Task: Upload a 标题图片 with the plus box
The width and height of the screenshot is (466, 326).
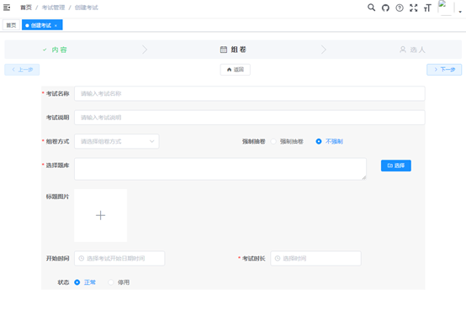Action: (x=100, y=215)
